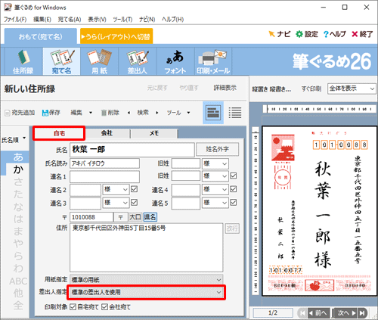The image size is (378, 320).
Task: Click the 氏名読み reading field
Action: [x=104, y=163]
